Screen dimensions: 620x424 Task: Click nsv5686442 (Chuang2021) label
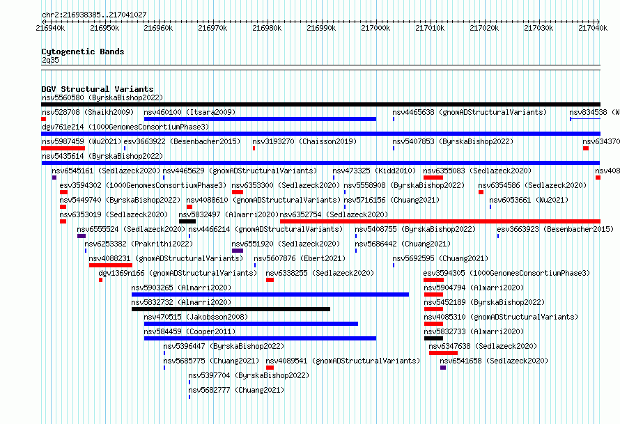403,244
